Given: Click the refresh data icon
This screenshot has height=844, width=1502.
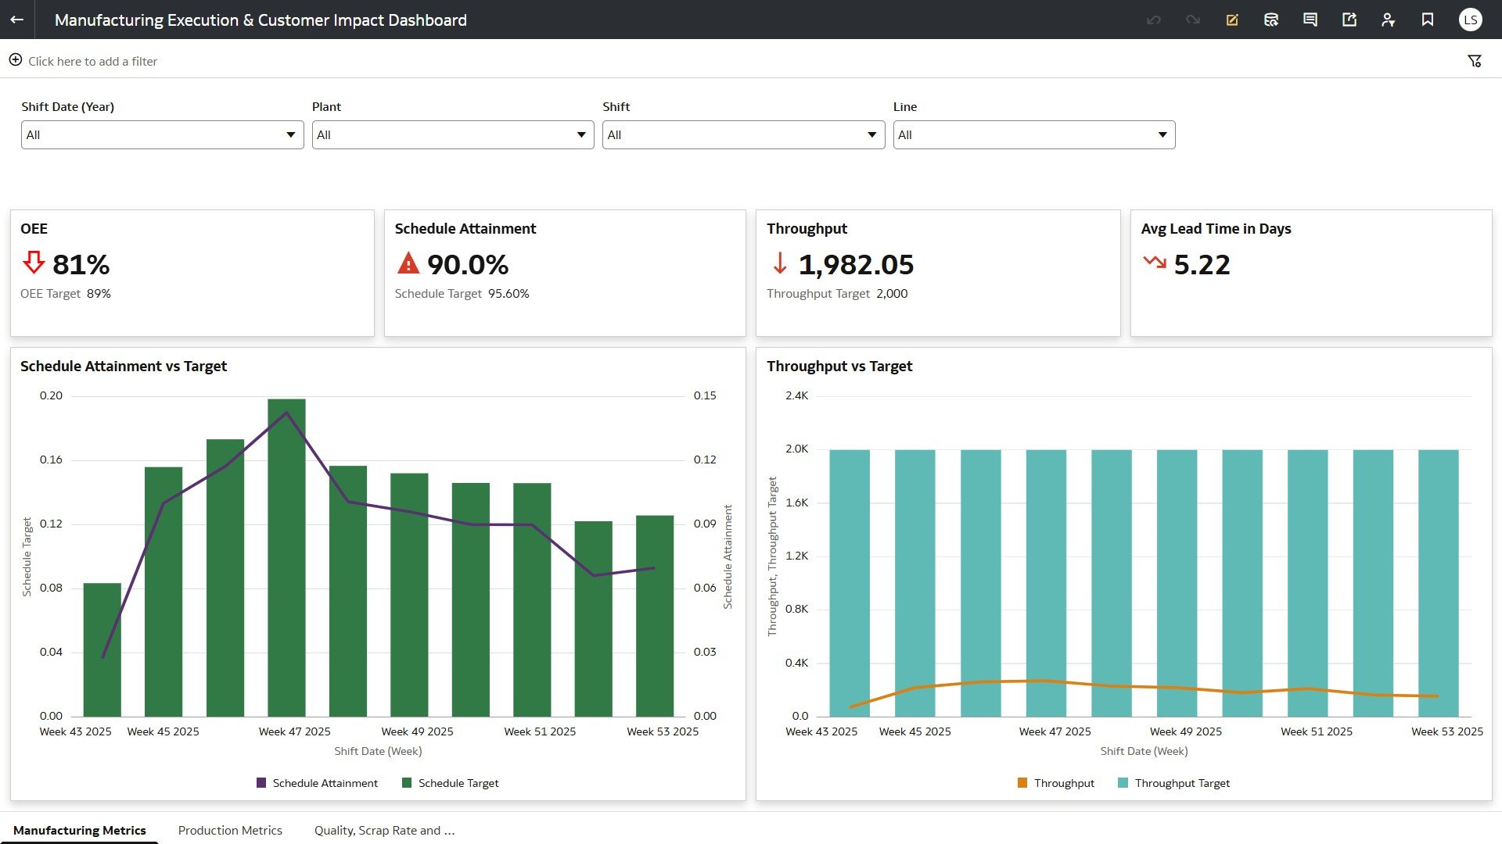Looking at the screenshot, I should 1271,20.
